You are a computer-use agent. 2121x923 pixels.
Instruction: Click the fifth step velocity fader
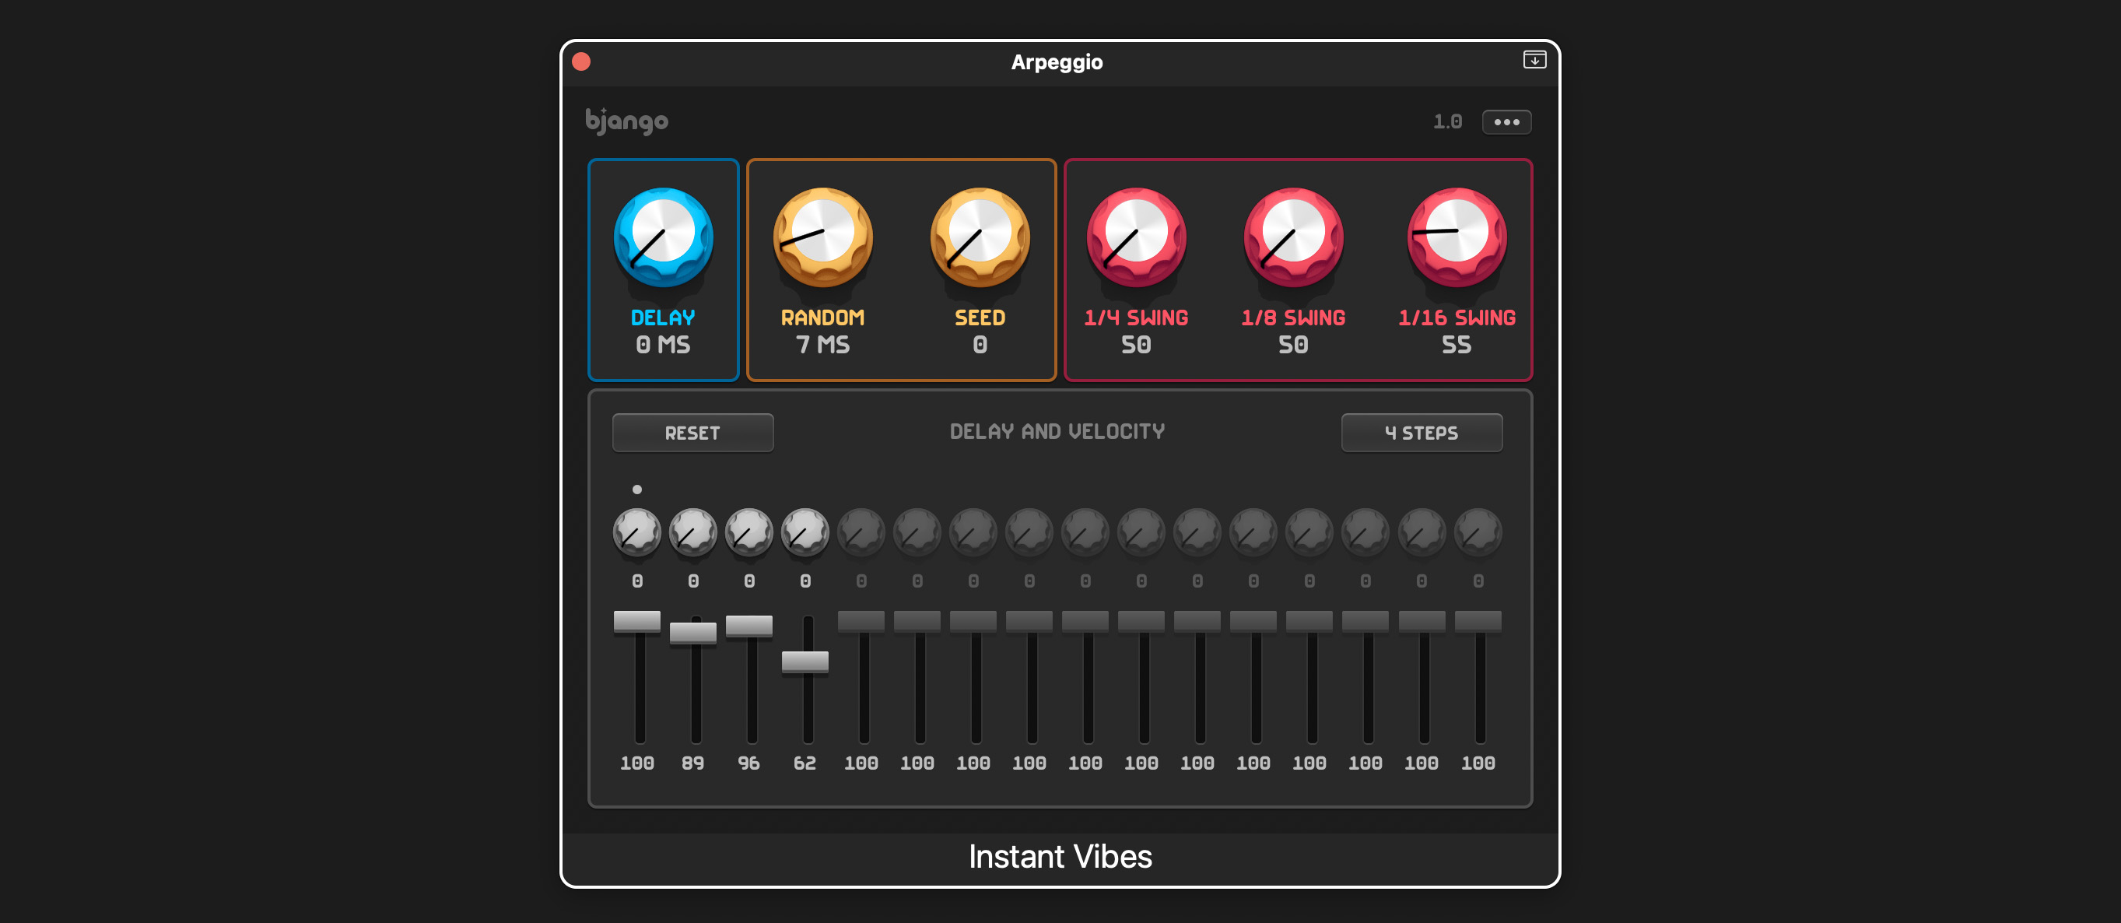(861, 622)
